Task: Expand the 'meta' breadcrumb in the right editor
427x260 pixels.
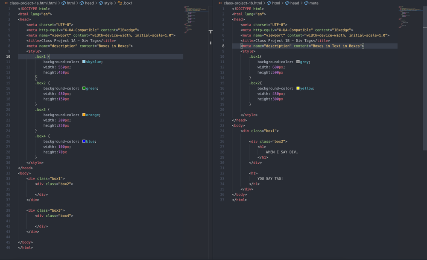Action: tap(314, 3)
